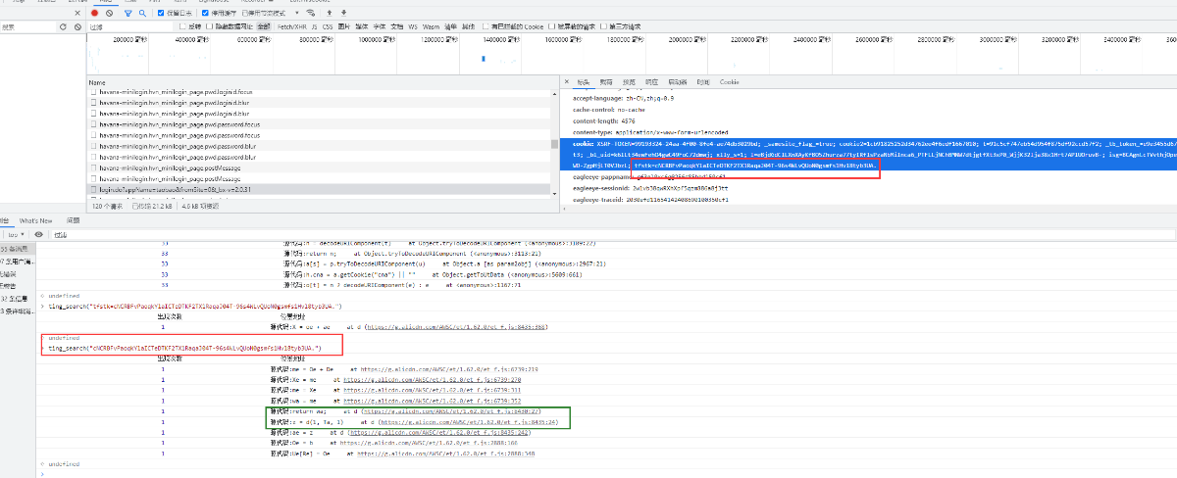Click the network list vertical scrollbar

(555, 145)
